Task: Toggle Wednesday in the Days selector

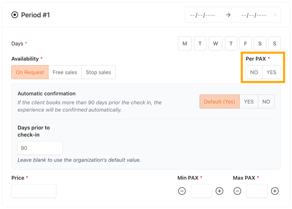Action: tap(216, 43)
